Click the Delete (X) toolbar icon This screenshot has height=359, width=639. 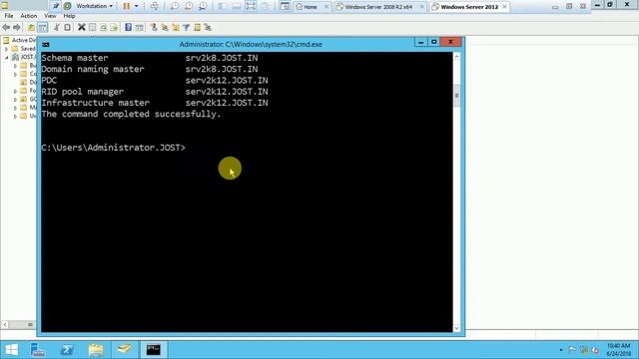pos(82,27)
